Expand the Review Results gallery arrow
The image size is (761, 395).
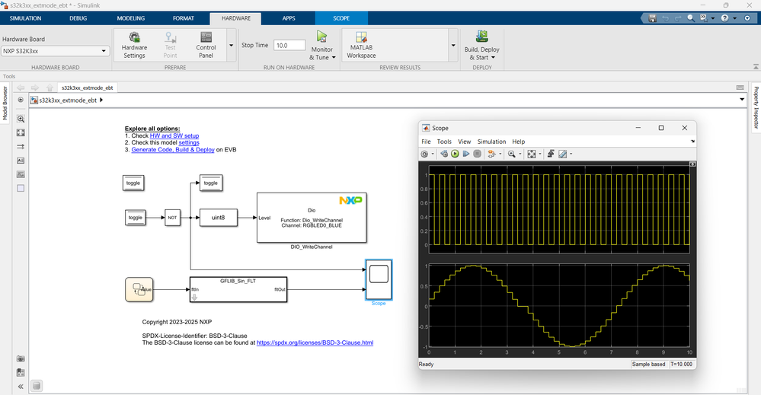[453, 45]
